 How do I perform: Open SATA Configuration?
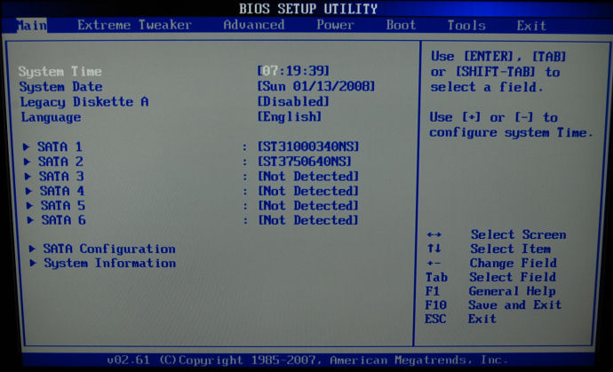(x=109, y=249)
